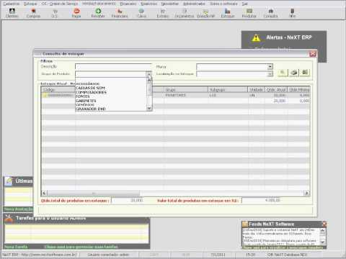The image size is (346, 259).
Task: Click the grid's horizontal scrollbar thumb
Action: pyautogui.click(x=94, y=193)
